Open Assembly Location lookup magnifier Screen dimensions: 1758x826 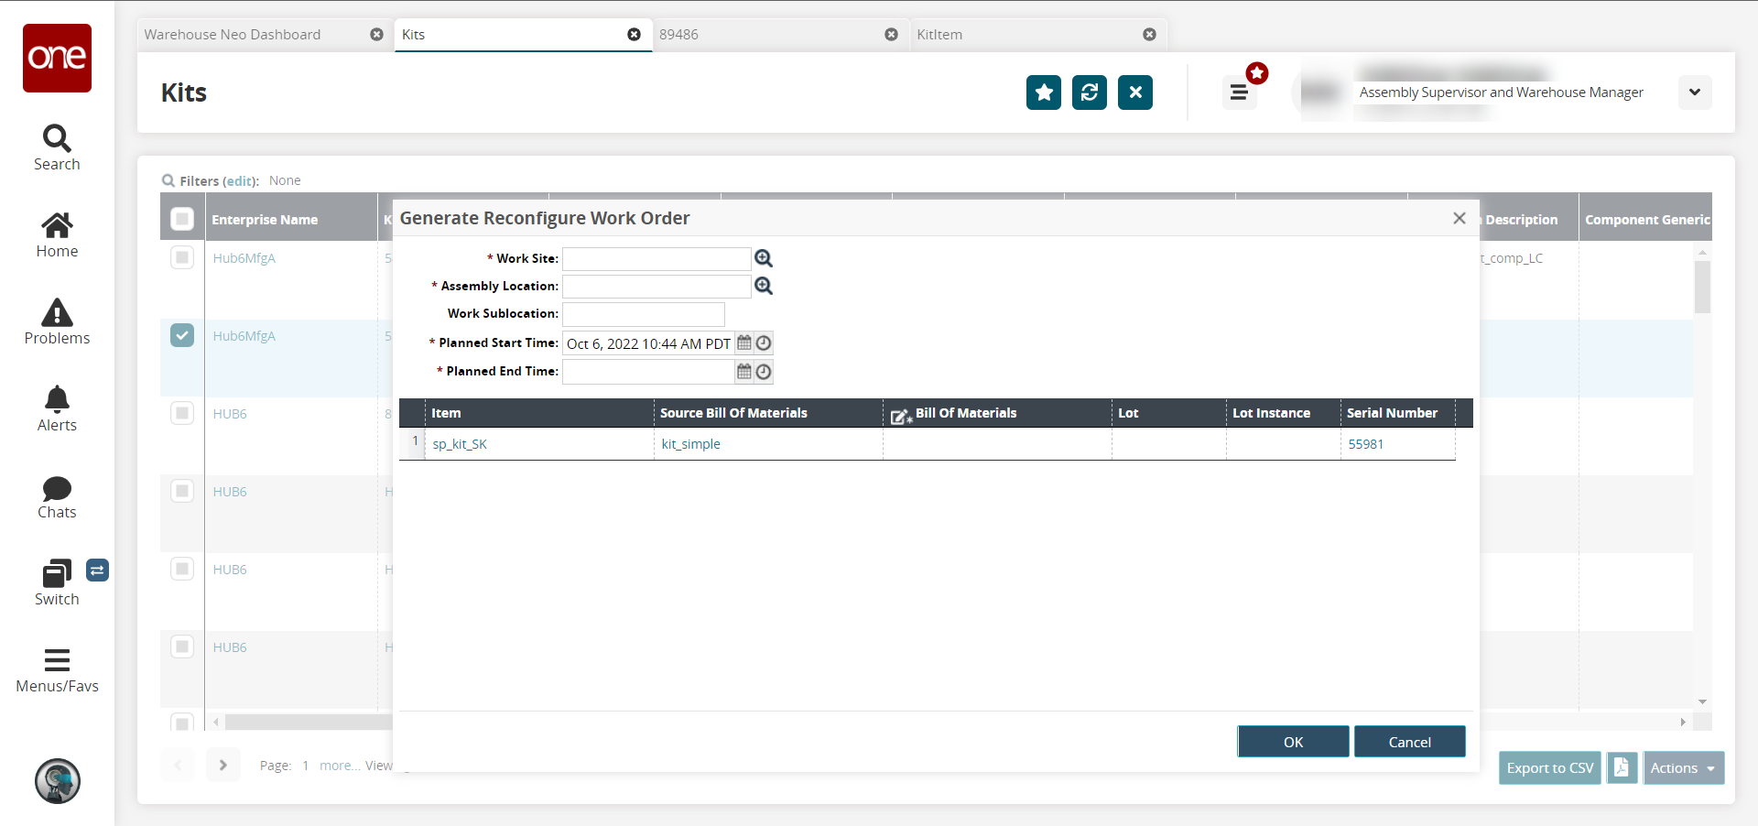pos(764,286)
